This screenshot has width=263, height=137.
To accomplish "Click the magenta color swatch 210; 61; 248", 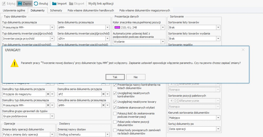I will click(x=117, y=27).
